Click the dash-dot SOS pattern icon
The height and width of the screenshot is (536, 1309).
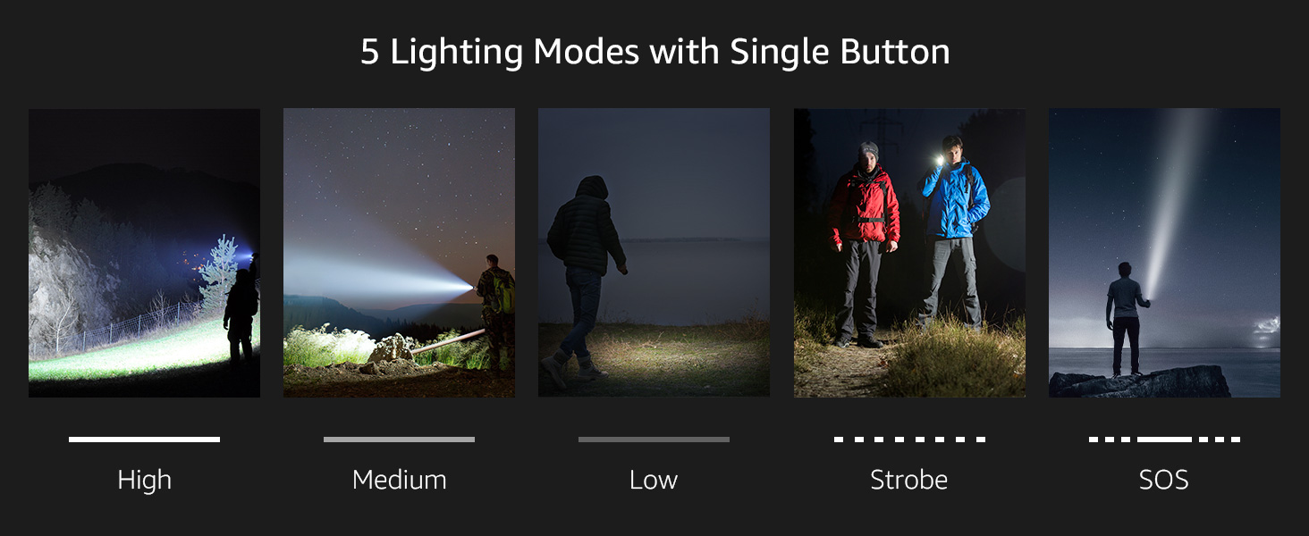click(x=1164, y=440)
